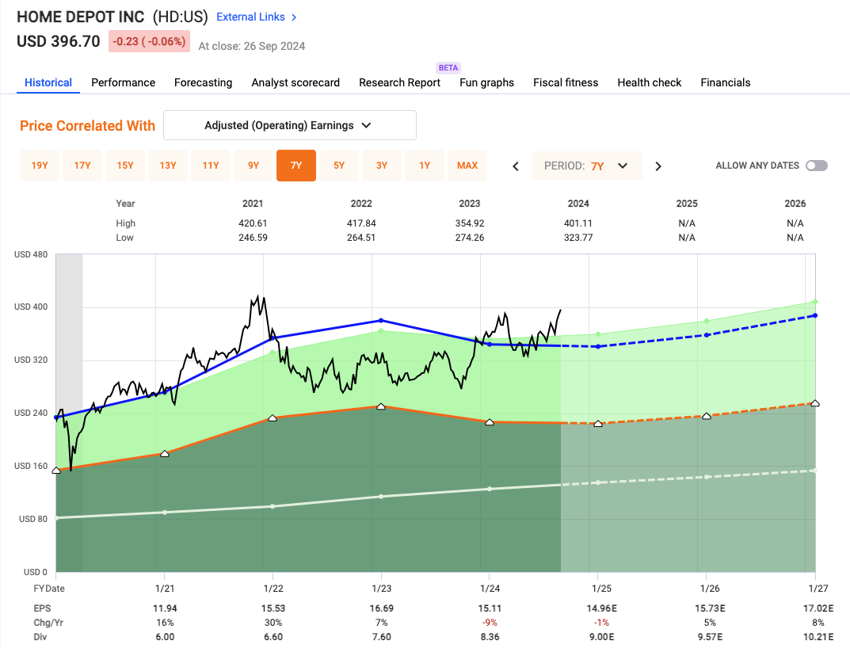Click the previous period left arrow

(x=516, y=166)
